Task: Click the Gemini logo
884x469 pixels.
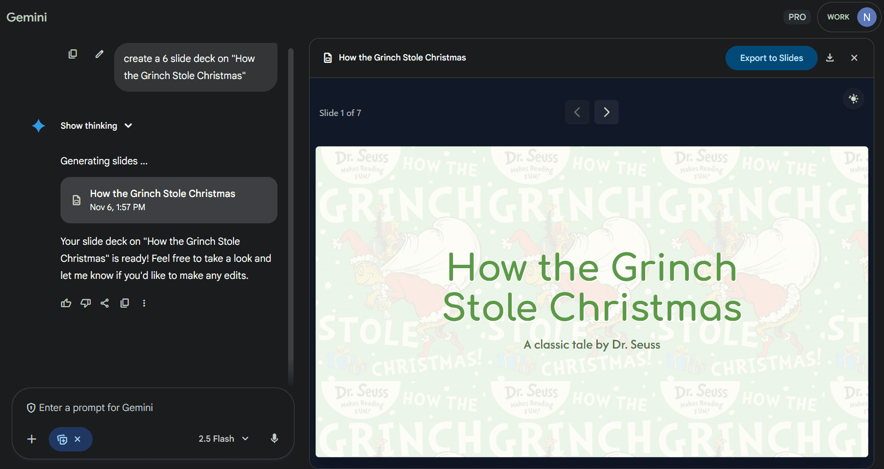Action: [x=27, y=18]
